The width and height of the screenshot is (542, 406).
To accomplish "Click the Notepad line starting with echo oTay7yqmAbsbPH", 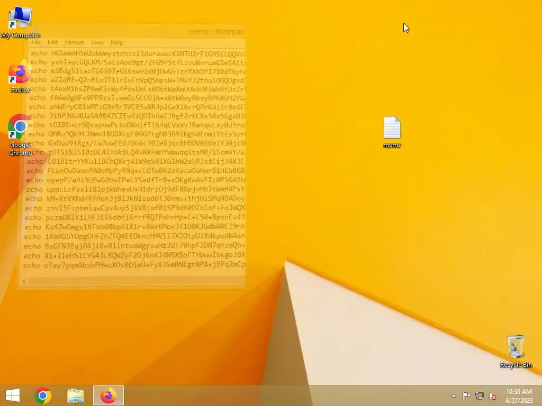I will tap(134, 265).
